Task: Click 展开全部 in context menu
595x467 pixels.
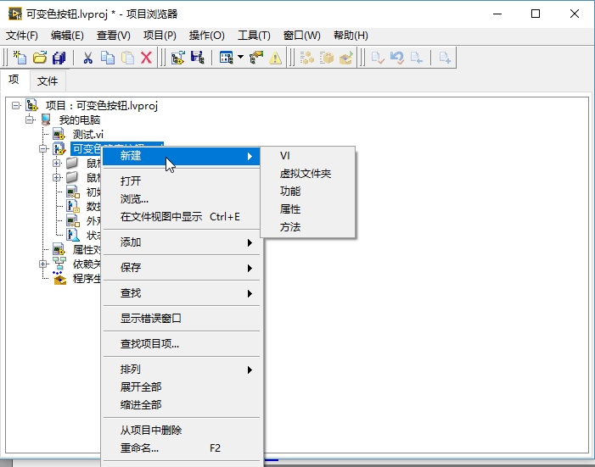Action: (182, 387)
